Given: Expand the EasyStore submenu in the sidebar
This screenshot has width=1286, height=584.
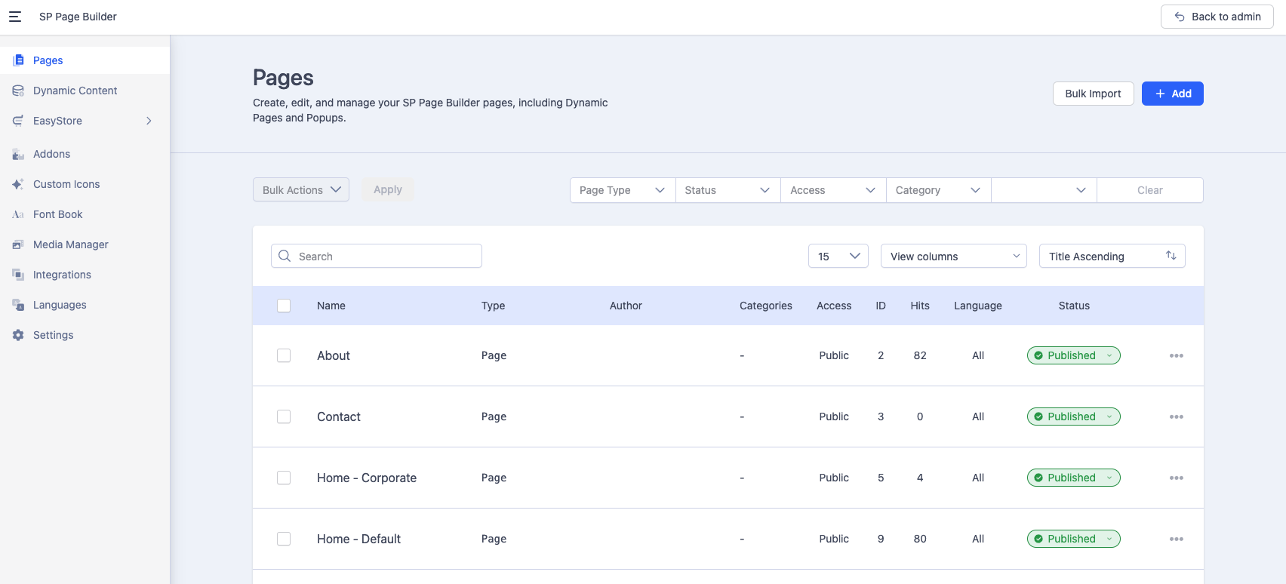Looking at the screenshot, I should point(149,121).
